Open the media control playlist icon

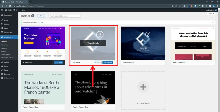pyautogui.click(x=206, y=6)
